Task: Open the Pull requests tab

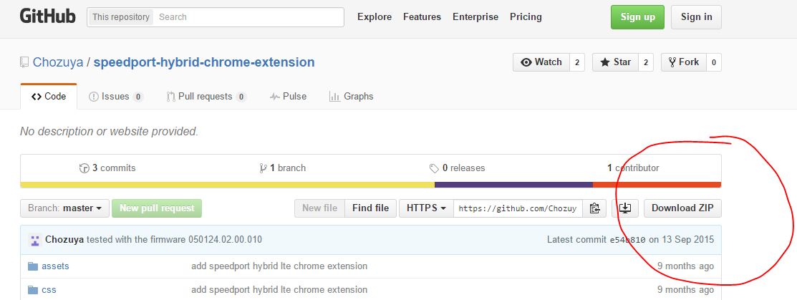Action: [x=206, y=97]
